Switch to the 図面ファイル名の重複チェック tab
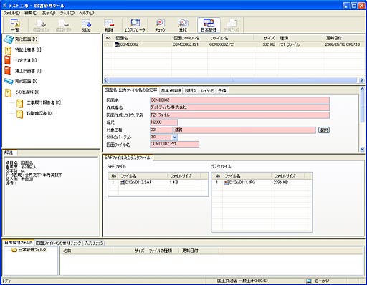Screen dimensions: 367x285 coord(58,243)
